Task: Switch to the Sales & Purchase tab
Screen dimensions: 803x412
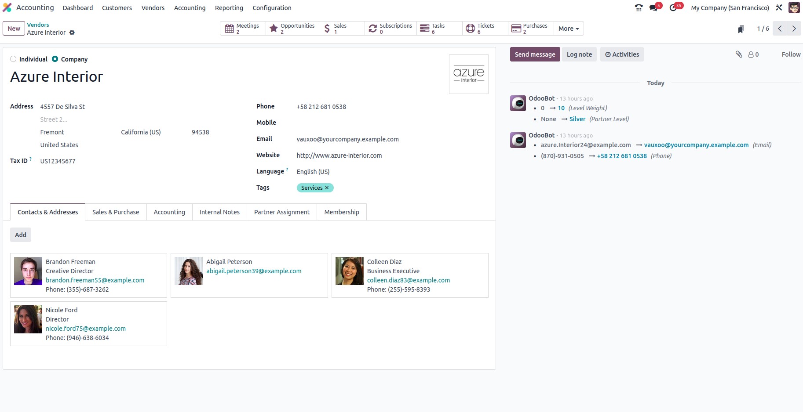Action: pos(116,212)
